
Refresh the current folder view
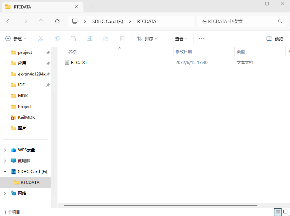(57, 21)
